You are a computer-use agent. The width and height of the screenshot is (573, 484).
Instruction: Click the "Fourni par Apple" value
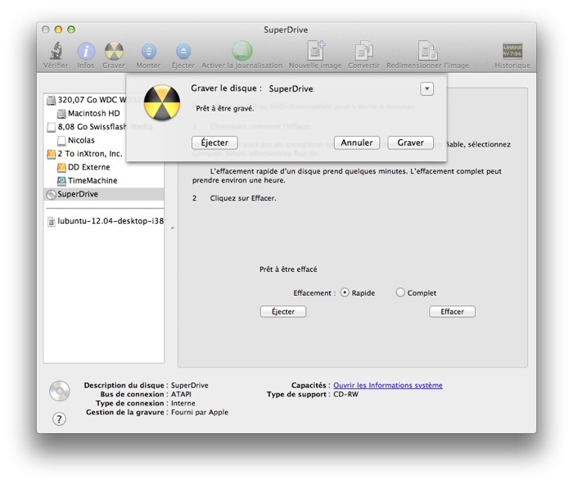click(x=200, y=413)
